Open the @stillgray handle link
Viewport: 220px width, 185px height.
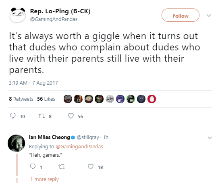tap(88, 137)
